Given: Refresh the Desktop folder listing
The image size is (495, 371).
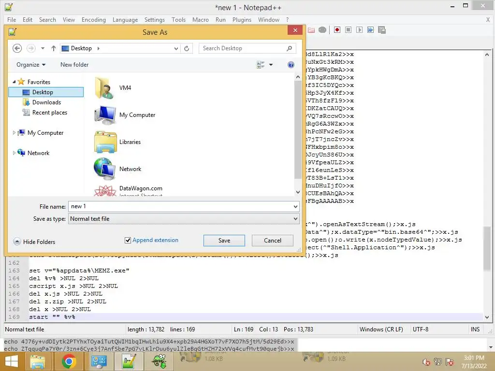Looking at the screenshot, I should [187, 48].
